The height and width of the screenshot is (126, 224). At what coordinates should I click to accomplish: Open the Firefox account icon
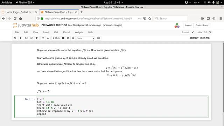point(214,19)
